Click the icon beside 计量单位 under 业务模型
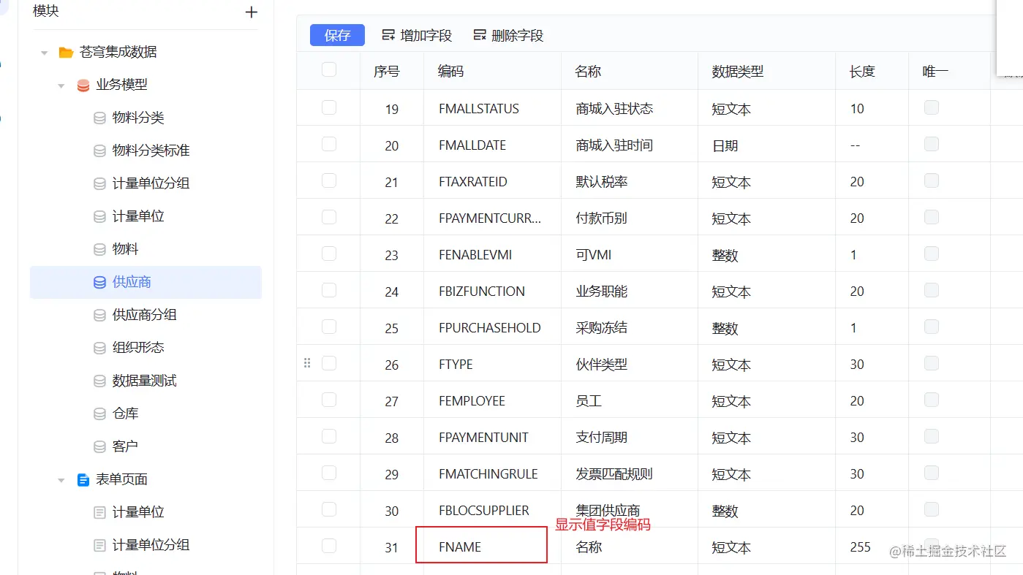 (x=100, y=216)
